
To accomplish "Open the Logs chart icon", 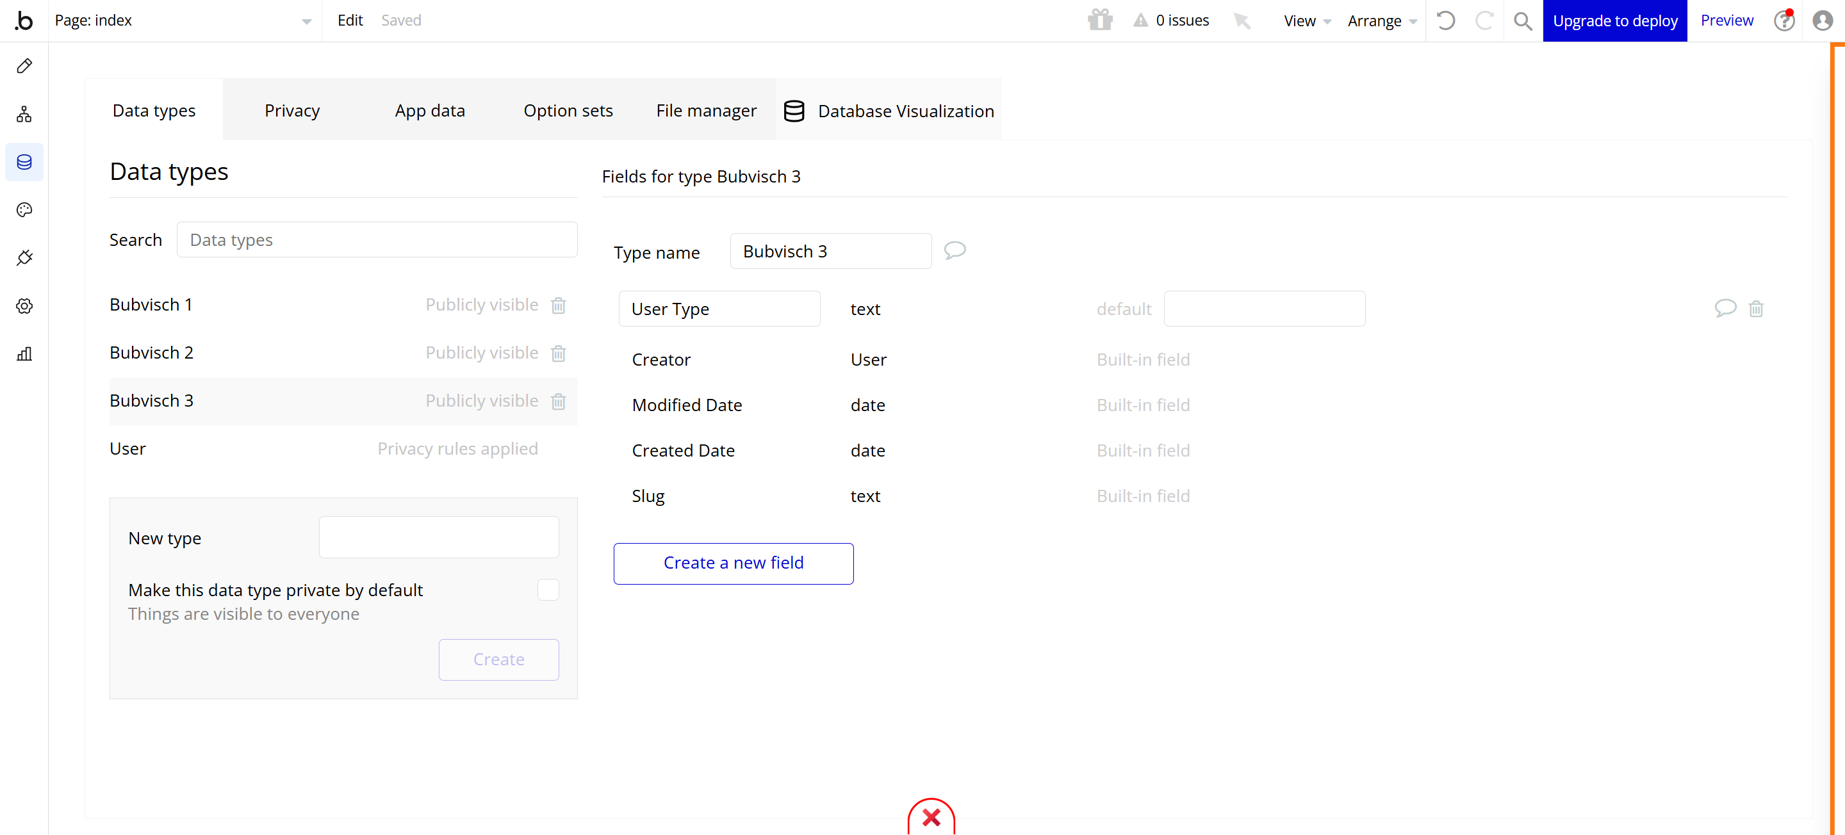I will click(x=24, y=353).
